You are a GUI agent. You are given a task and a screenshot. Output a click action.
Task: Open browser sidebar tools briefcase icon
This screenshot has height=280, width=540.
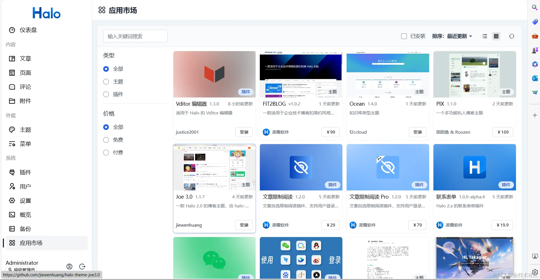pyautogui.click(x=535, y=36)
